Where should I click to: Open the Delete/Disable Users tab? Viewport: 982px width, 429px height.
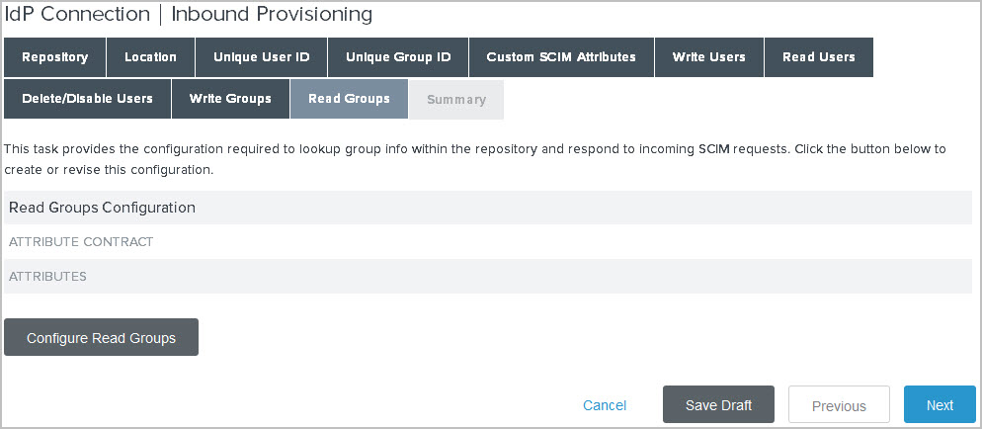pyautogui.click(x=88, y=99)
